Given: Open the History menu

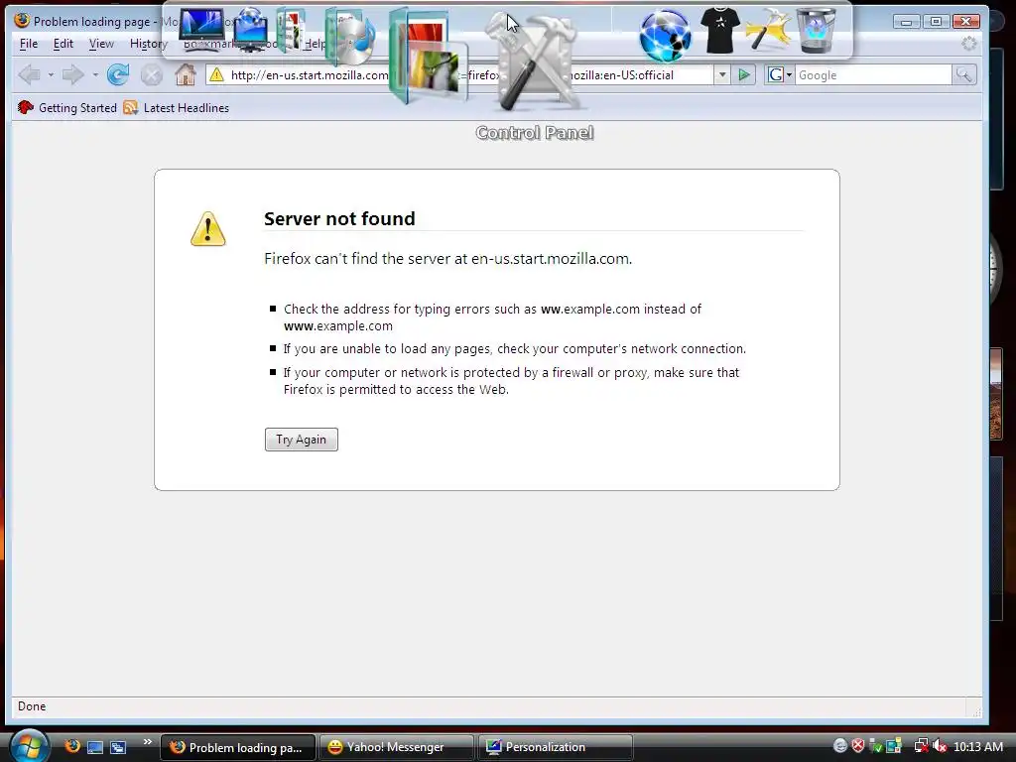Looking at the screenshot, I should pyautogui.click(x=149, y=44).
